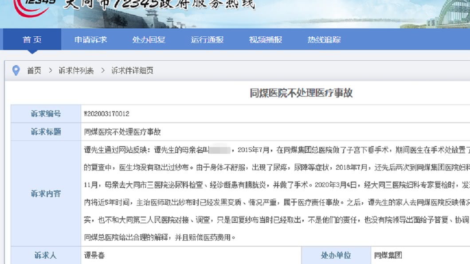This screenshot has width=470, height=264.
Task: Click the 诉求编号 label cell
Action: [x=46, y=114]
